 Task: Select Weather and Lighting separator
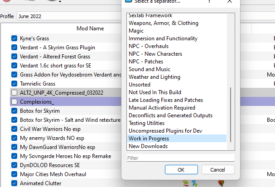(154, 77)
